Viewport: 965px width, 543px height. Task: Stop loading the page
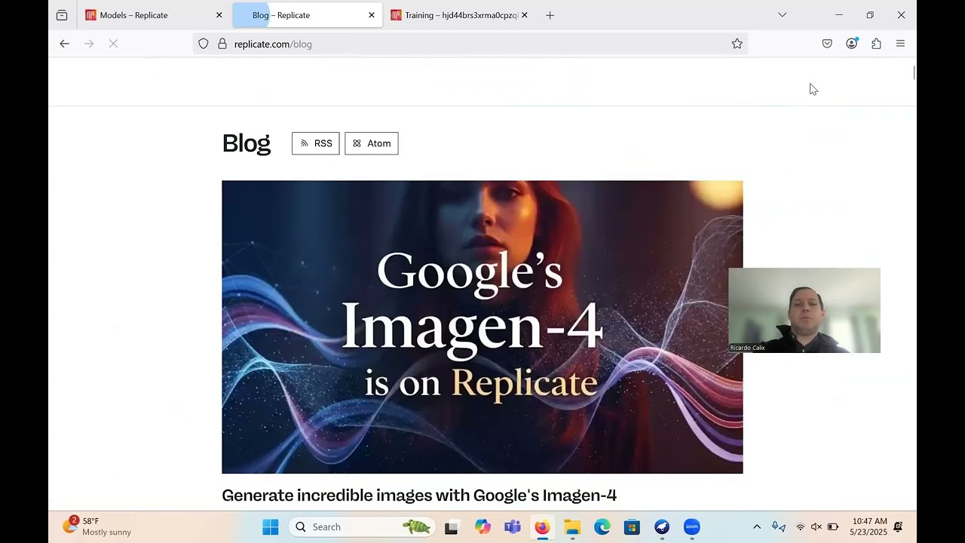(113, 44)
